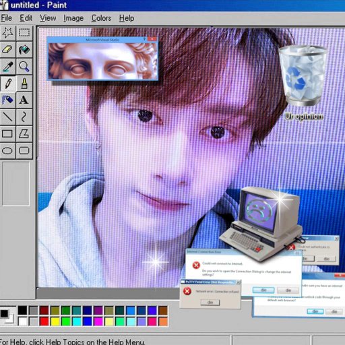Select the Free-Form Select star tool
Image resolution: width=345 pixels, height=345 pixels.
click(x=7, y=33)
